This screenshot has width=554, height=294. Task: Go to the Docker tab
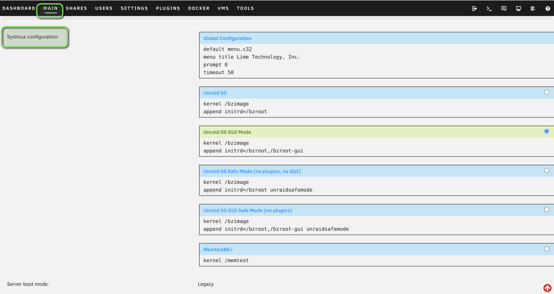199,8
